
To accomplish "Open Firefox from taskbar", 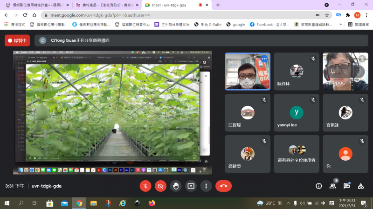I will (x=152, y=203).
